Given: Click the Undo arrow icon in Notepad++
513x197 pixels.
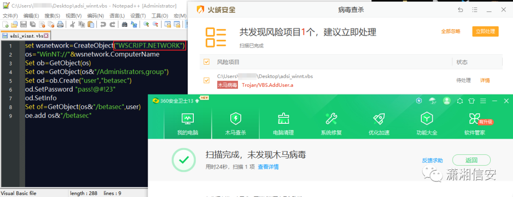Looking at the screenshot, I should tap(103, 24).
